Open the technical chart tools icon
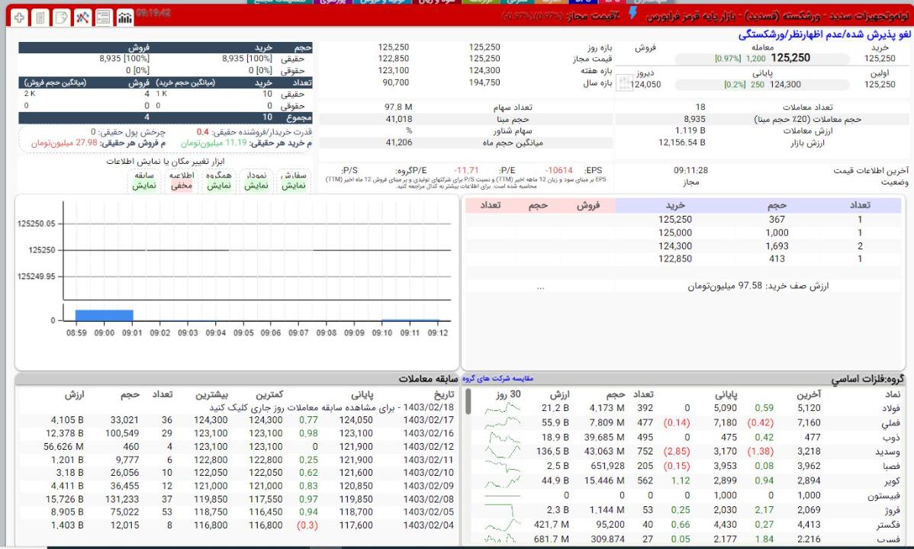The width and height of the screenshot is (914, 549). pos(82,17)
